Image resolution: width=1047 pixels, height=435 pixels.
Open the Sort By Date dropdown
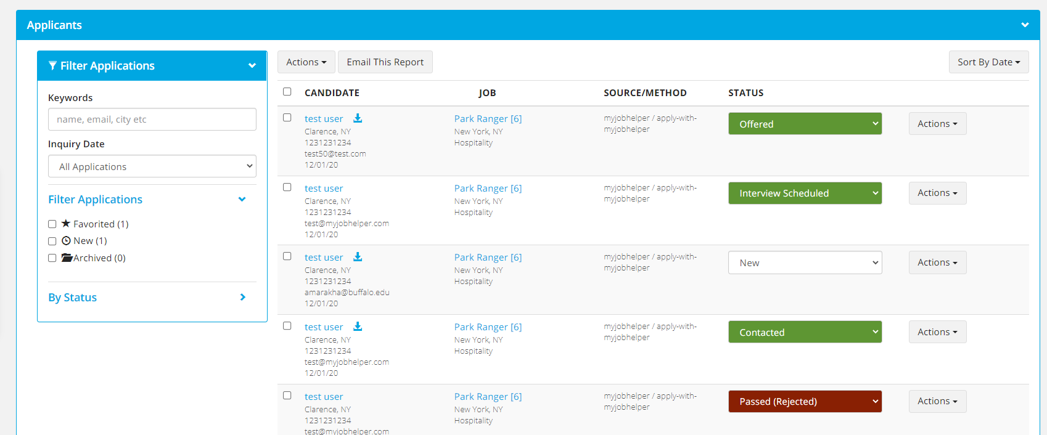coord(988,62)
